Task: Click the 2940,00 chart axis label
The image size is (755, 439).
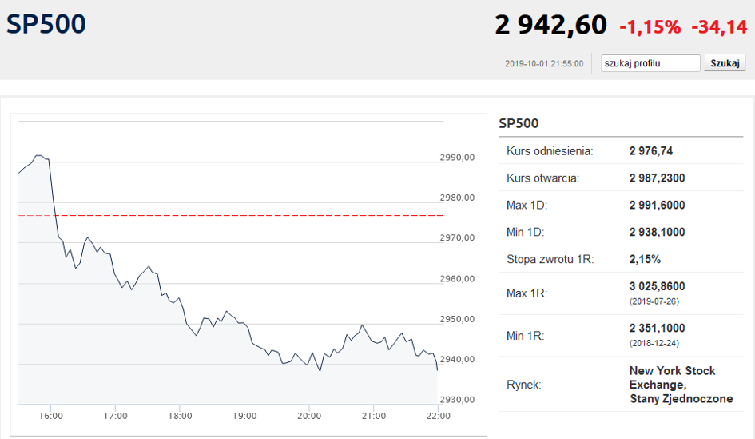Action: click(457, 359)
